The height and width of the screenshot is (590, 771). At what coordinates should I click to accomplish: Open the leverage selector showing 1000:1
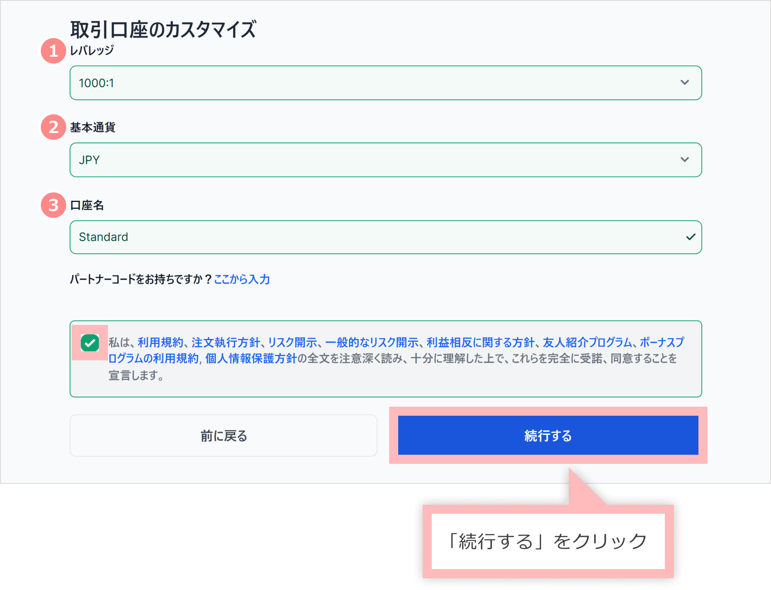tap(385, 83)
